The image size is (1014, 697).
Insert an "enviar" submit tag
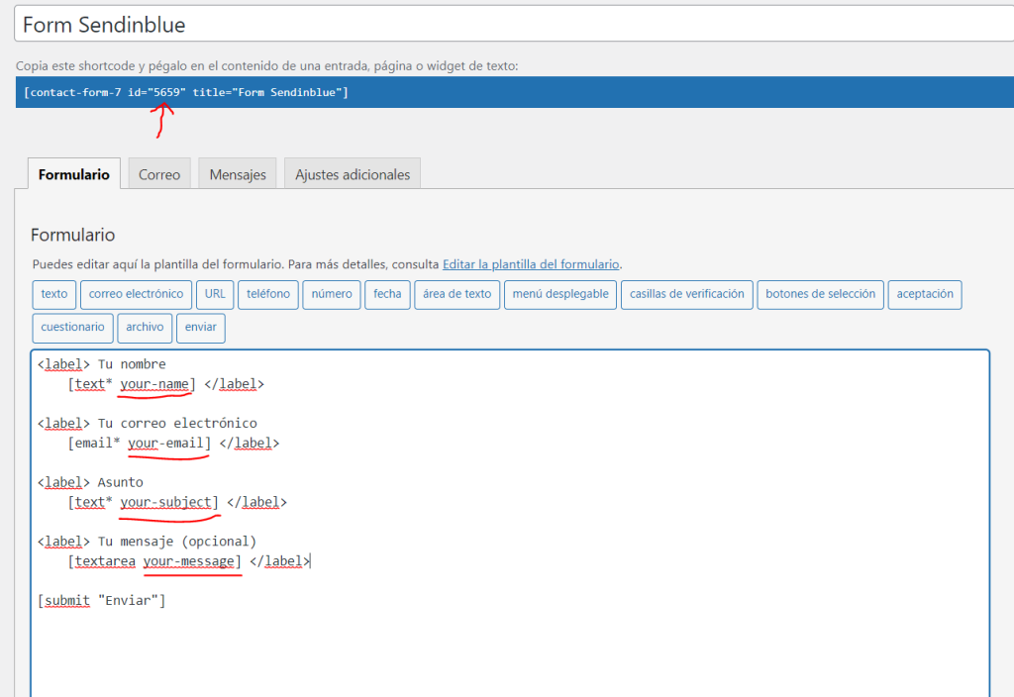tap(200, 327)
